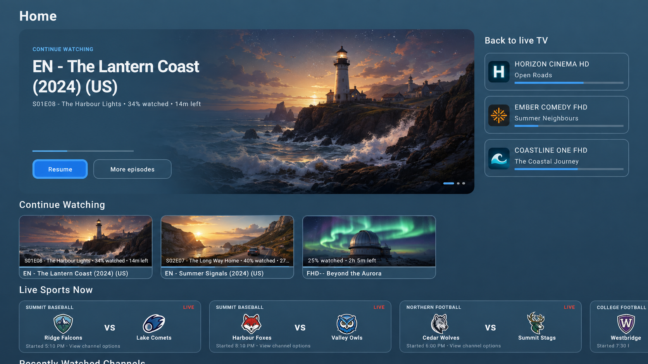The image size is (648, 364).
Task: Click the hero progress bar for Lantern Coast
Action: (x=83, y=151)
